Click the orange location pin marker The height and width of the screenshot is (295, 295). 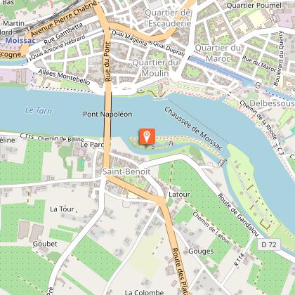coord(147,136)
